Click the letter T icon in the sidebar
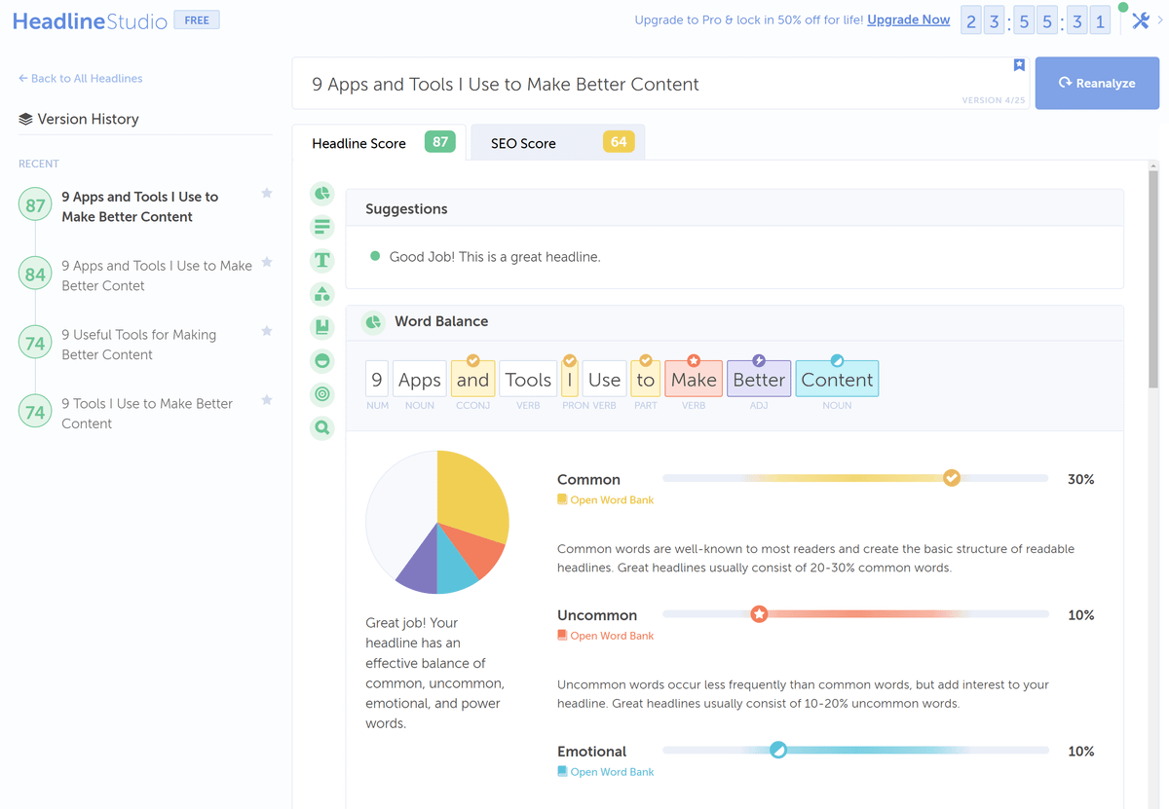Viewport: 1169px width, 809px height. 322,260
